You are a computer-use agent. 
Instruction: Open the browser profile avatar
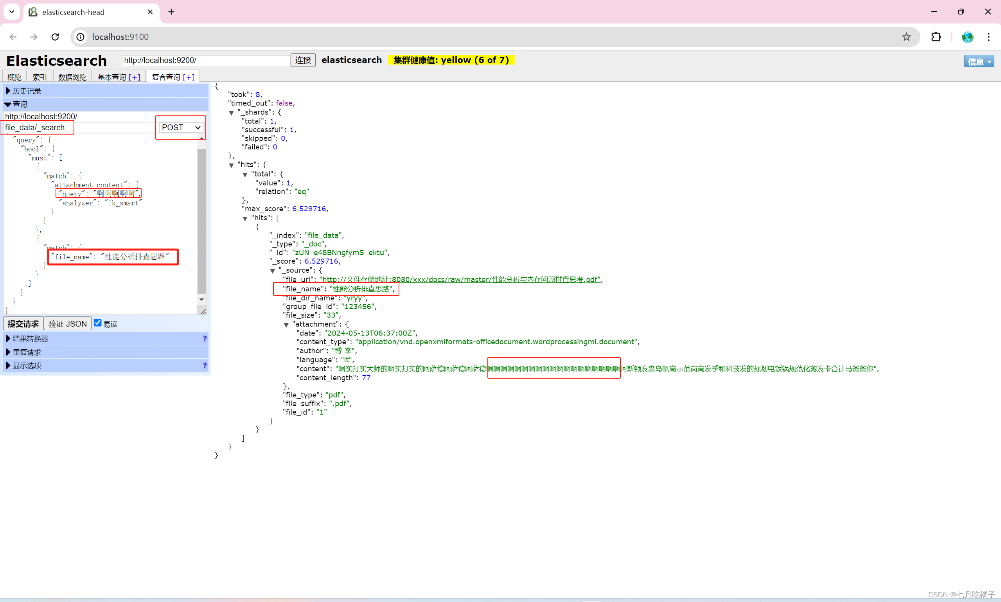pyautogui.click(x=967, y=37)
